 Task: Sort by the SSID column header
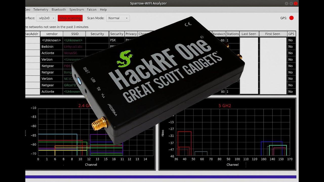[x=75, y=34]
